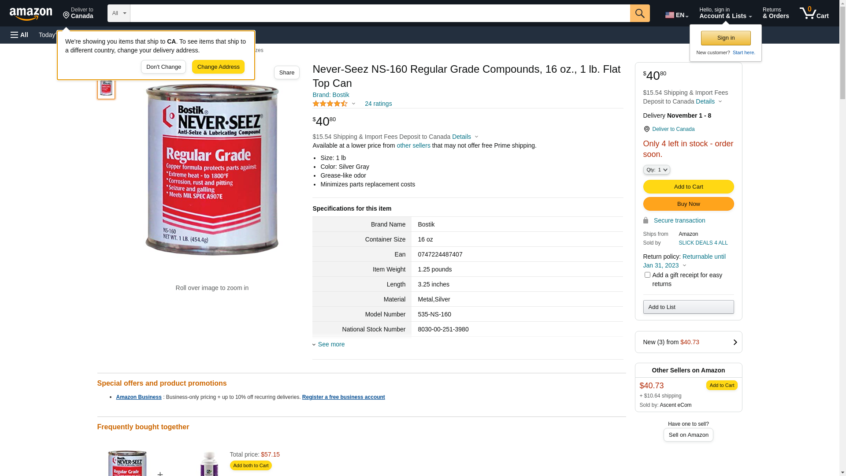Click the New (3) offers arrow
The height and width of the screenshot is (476, 846).
735,342
